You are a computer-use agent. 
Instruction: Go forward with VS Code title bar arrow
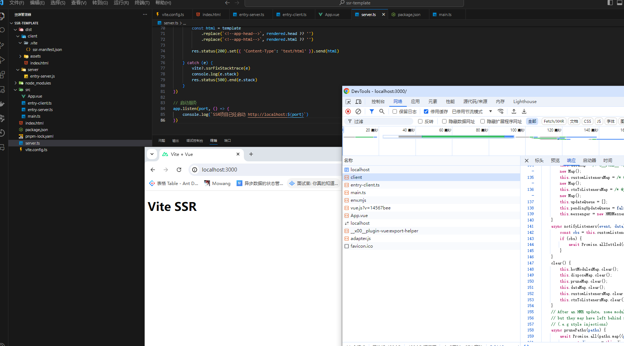click(237, 3)
